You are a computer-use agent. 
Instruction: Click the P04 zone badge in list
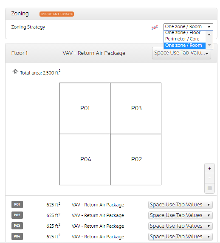(17, 236)
